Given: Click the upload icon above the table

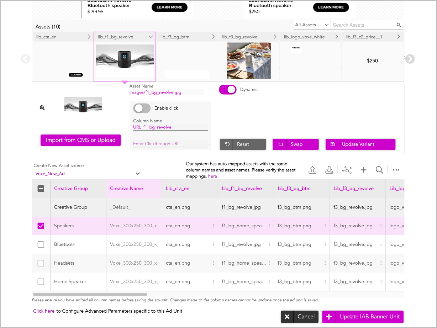Looking at the screenshot, I should (x=312, y=170).
